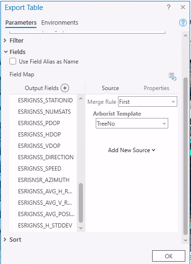This screenshot has height=264, width=191.
Task: Open the TreeNo source field dropdown
Action: [132, 123]
